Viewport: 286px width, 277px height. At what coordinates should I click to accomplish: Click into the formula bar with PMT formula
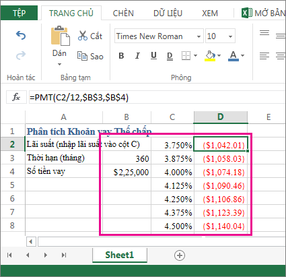tap(157, 97)
